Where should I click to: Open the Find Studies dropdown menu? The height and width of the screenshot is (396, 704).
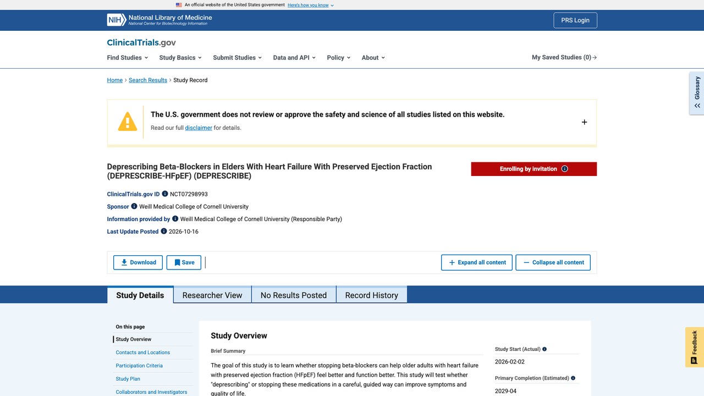click(128, 57)
